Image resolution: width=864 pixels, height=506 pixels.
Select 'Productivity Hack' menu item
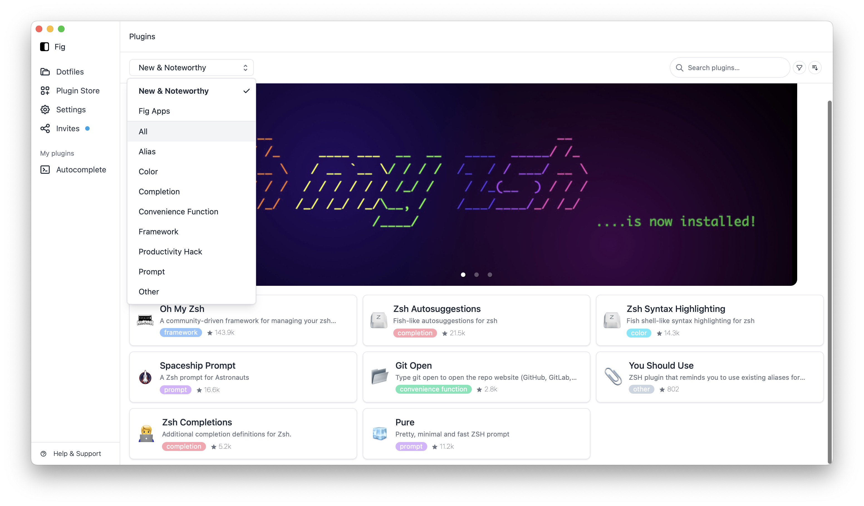pos(170,251)
